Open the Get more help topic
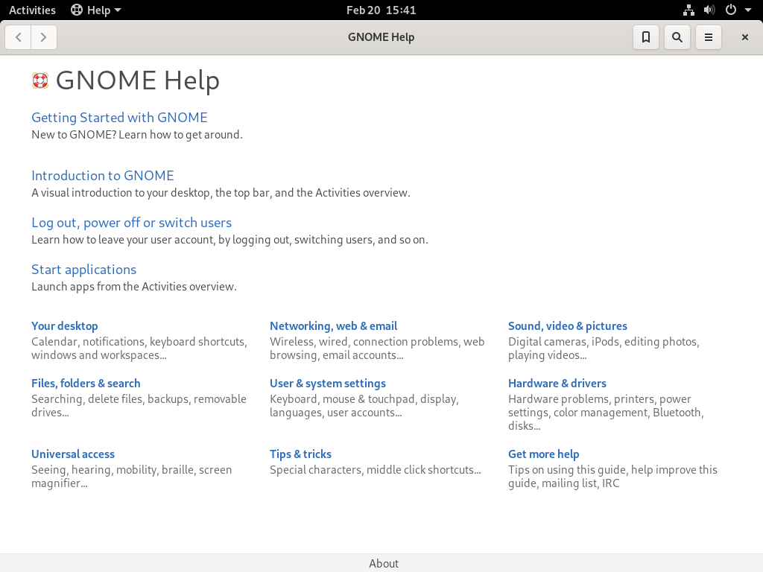 [x=543, y=454]
